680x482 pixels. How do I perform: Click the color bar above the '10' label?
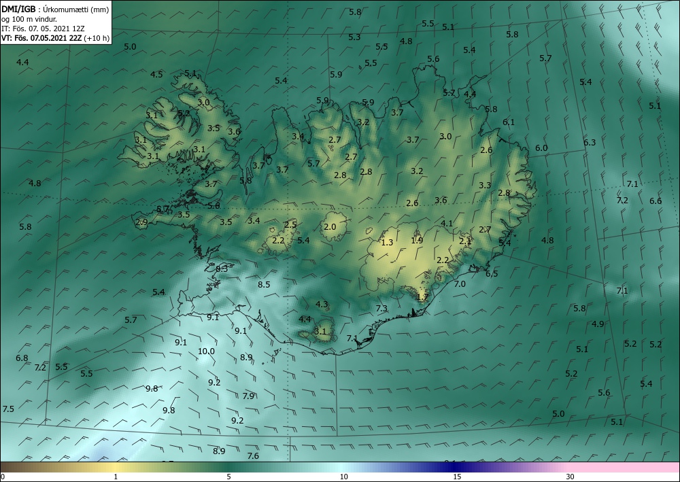pyautogui.click(x=343, y=467)
